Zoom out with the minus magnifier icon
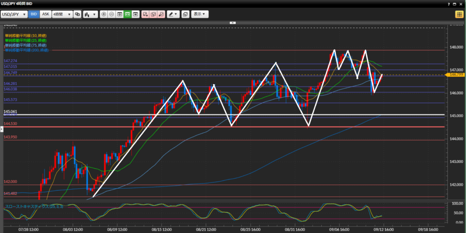Viewport: 466px width, 233px height. coord(111,14)
